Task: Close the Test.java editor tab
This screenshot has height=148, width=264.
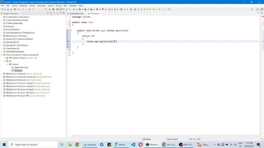Action: [x=101, y=14]
